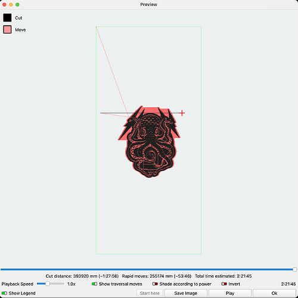298x298 pixels.
Task: Click the pink Move legend swatch
Action: [x=7, y=30]
